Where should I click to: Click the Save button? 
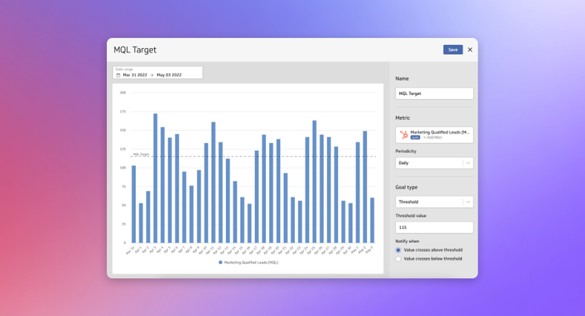coord(453,50)
